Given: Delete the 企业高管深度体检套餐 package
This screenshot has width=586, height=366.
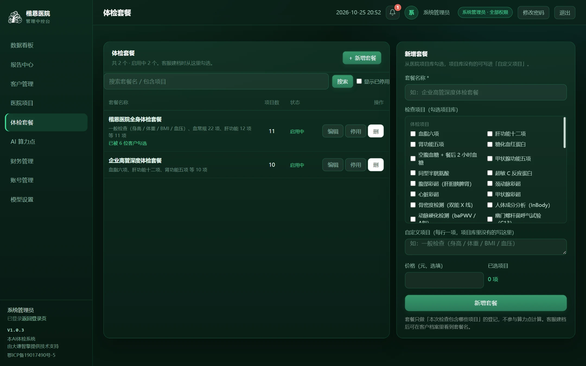Looking at the screenshot, I should [x=376, y=165].
